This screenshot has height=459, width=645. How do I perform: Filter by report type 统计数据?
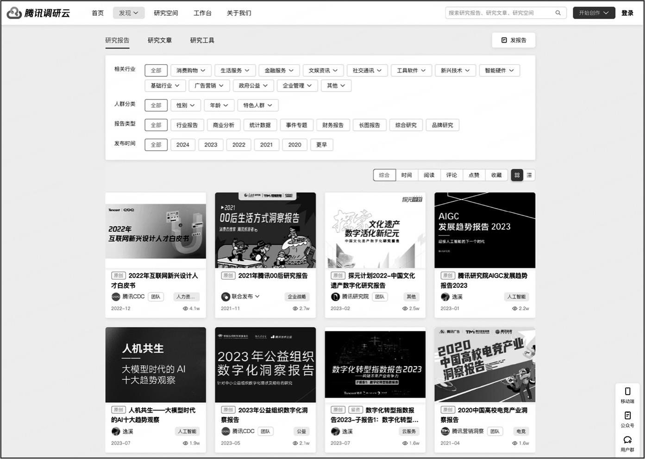pyautogui.click(x=260, y=125)
